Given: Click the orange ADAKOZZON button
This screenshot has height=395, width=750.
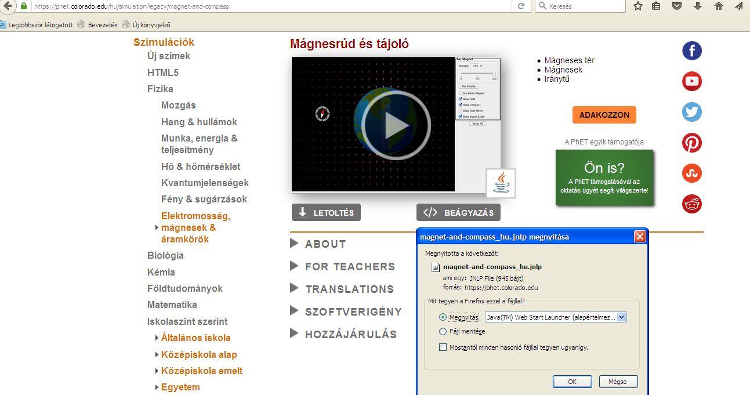Looking at the screenshot, I should tap(604, 115).
